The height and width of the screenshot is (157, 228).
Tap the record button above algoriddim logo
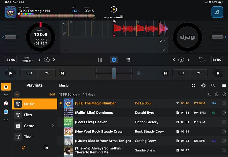[x=114, y=10]
